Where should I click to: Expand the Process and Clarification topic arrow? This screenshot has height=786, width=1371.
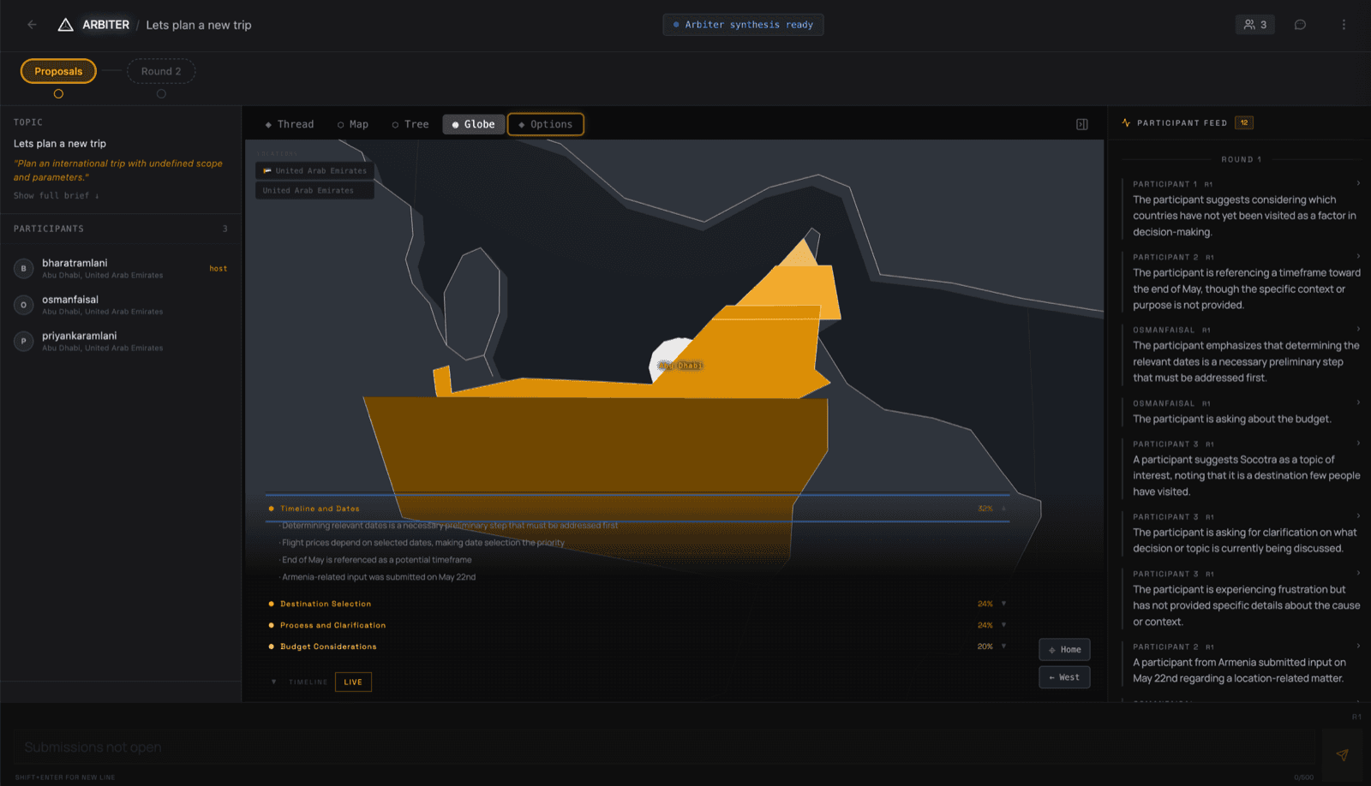pos(1003,625)
